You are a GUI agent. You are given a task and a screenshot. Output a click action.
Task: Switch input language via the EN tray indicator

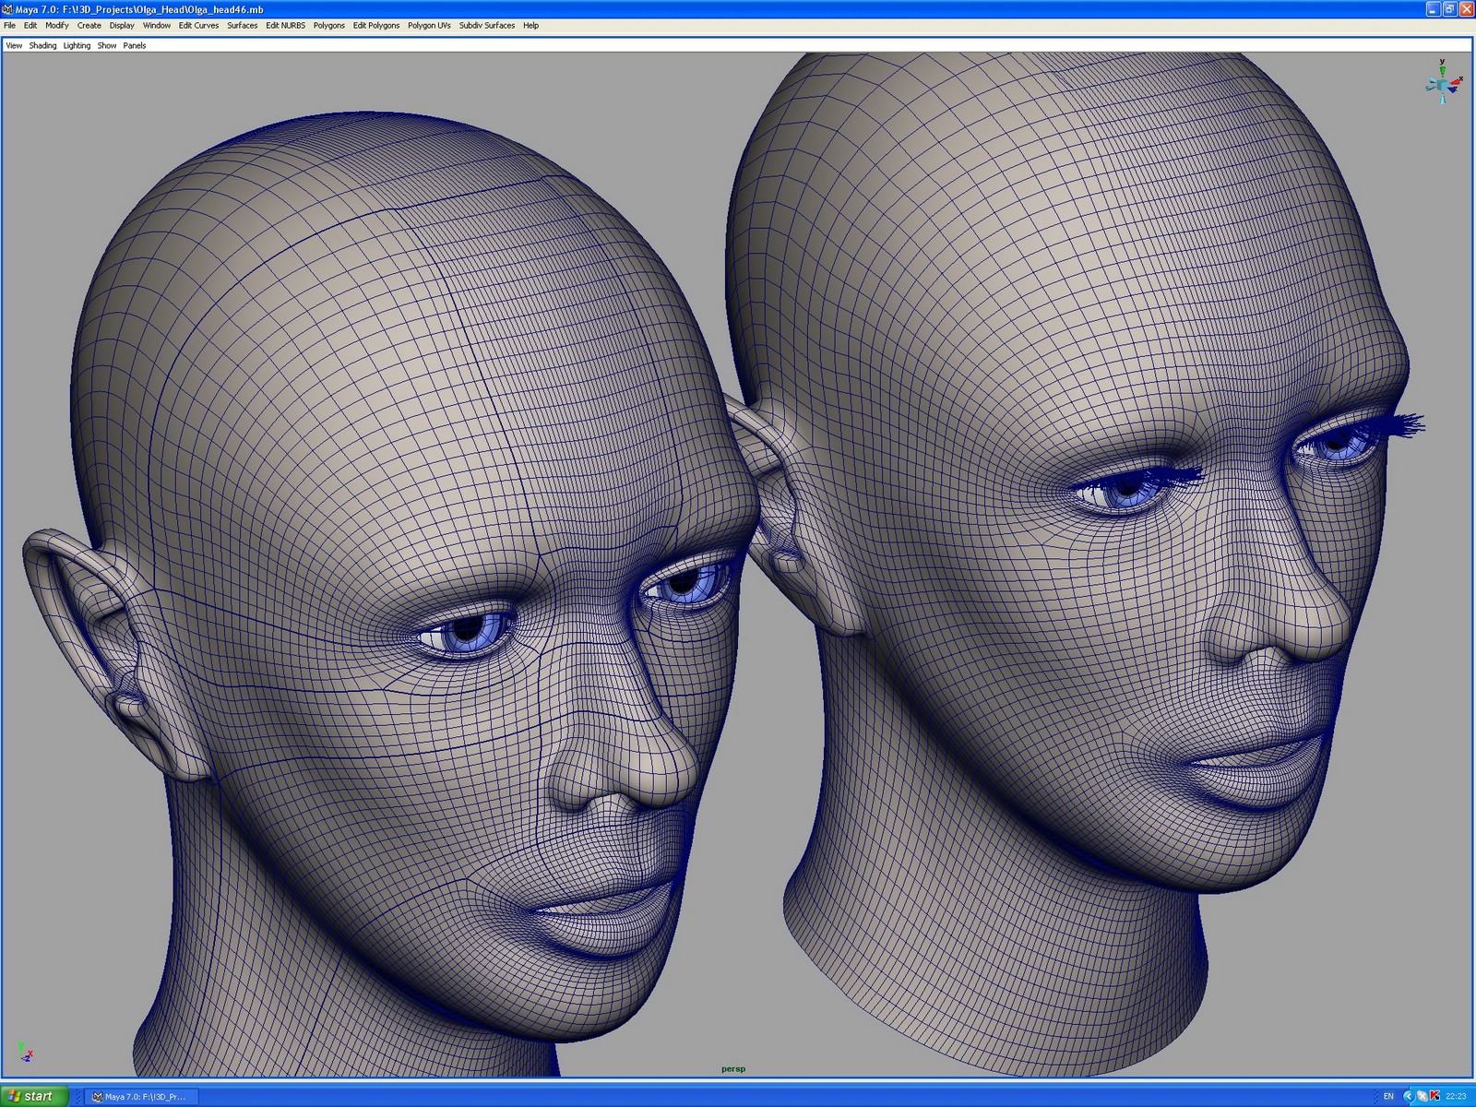[x=1388, y=1098]
